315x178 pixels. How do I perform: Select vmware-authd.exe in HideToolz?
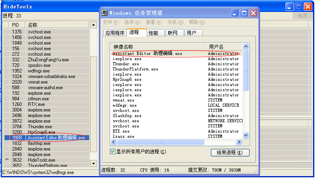click(x=47, y=88)
